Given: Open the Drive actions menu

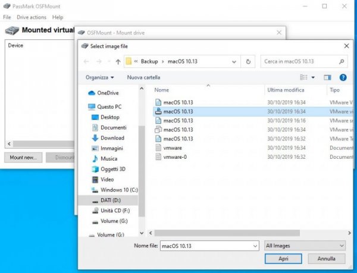Looking at the screenshot, I should click(32, 17).
